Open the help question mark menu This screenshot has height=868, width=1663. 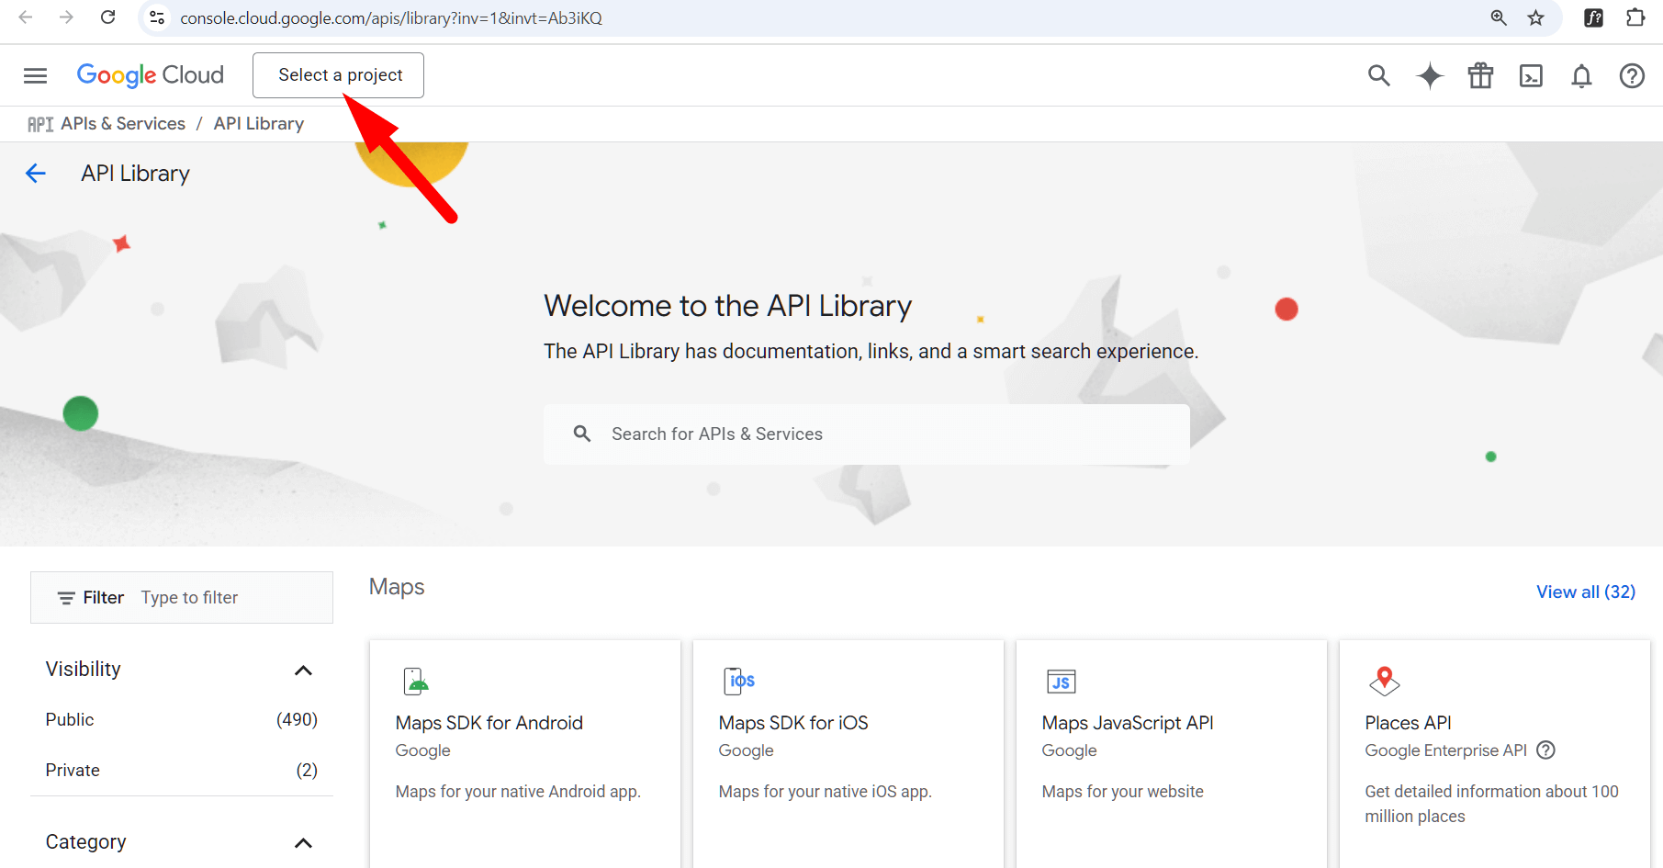[x=1632, y=75]
